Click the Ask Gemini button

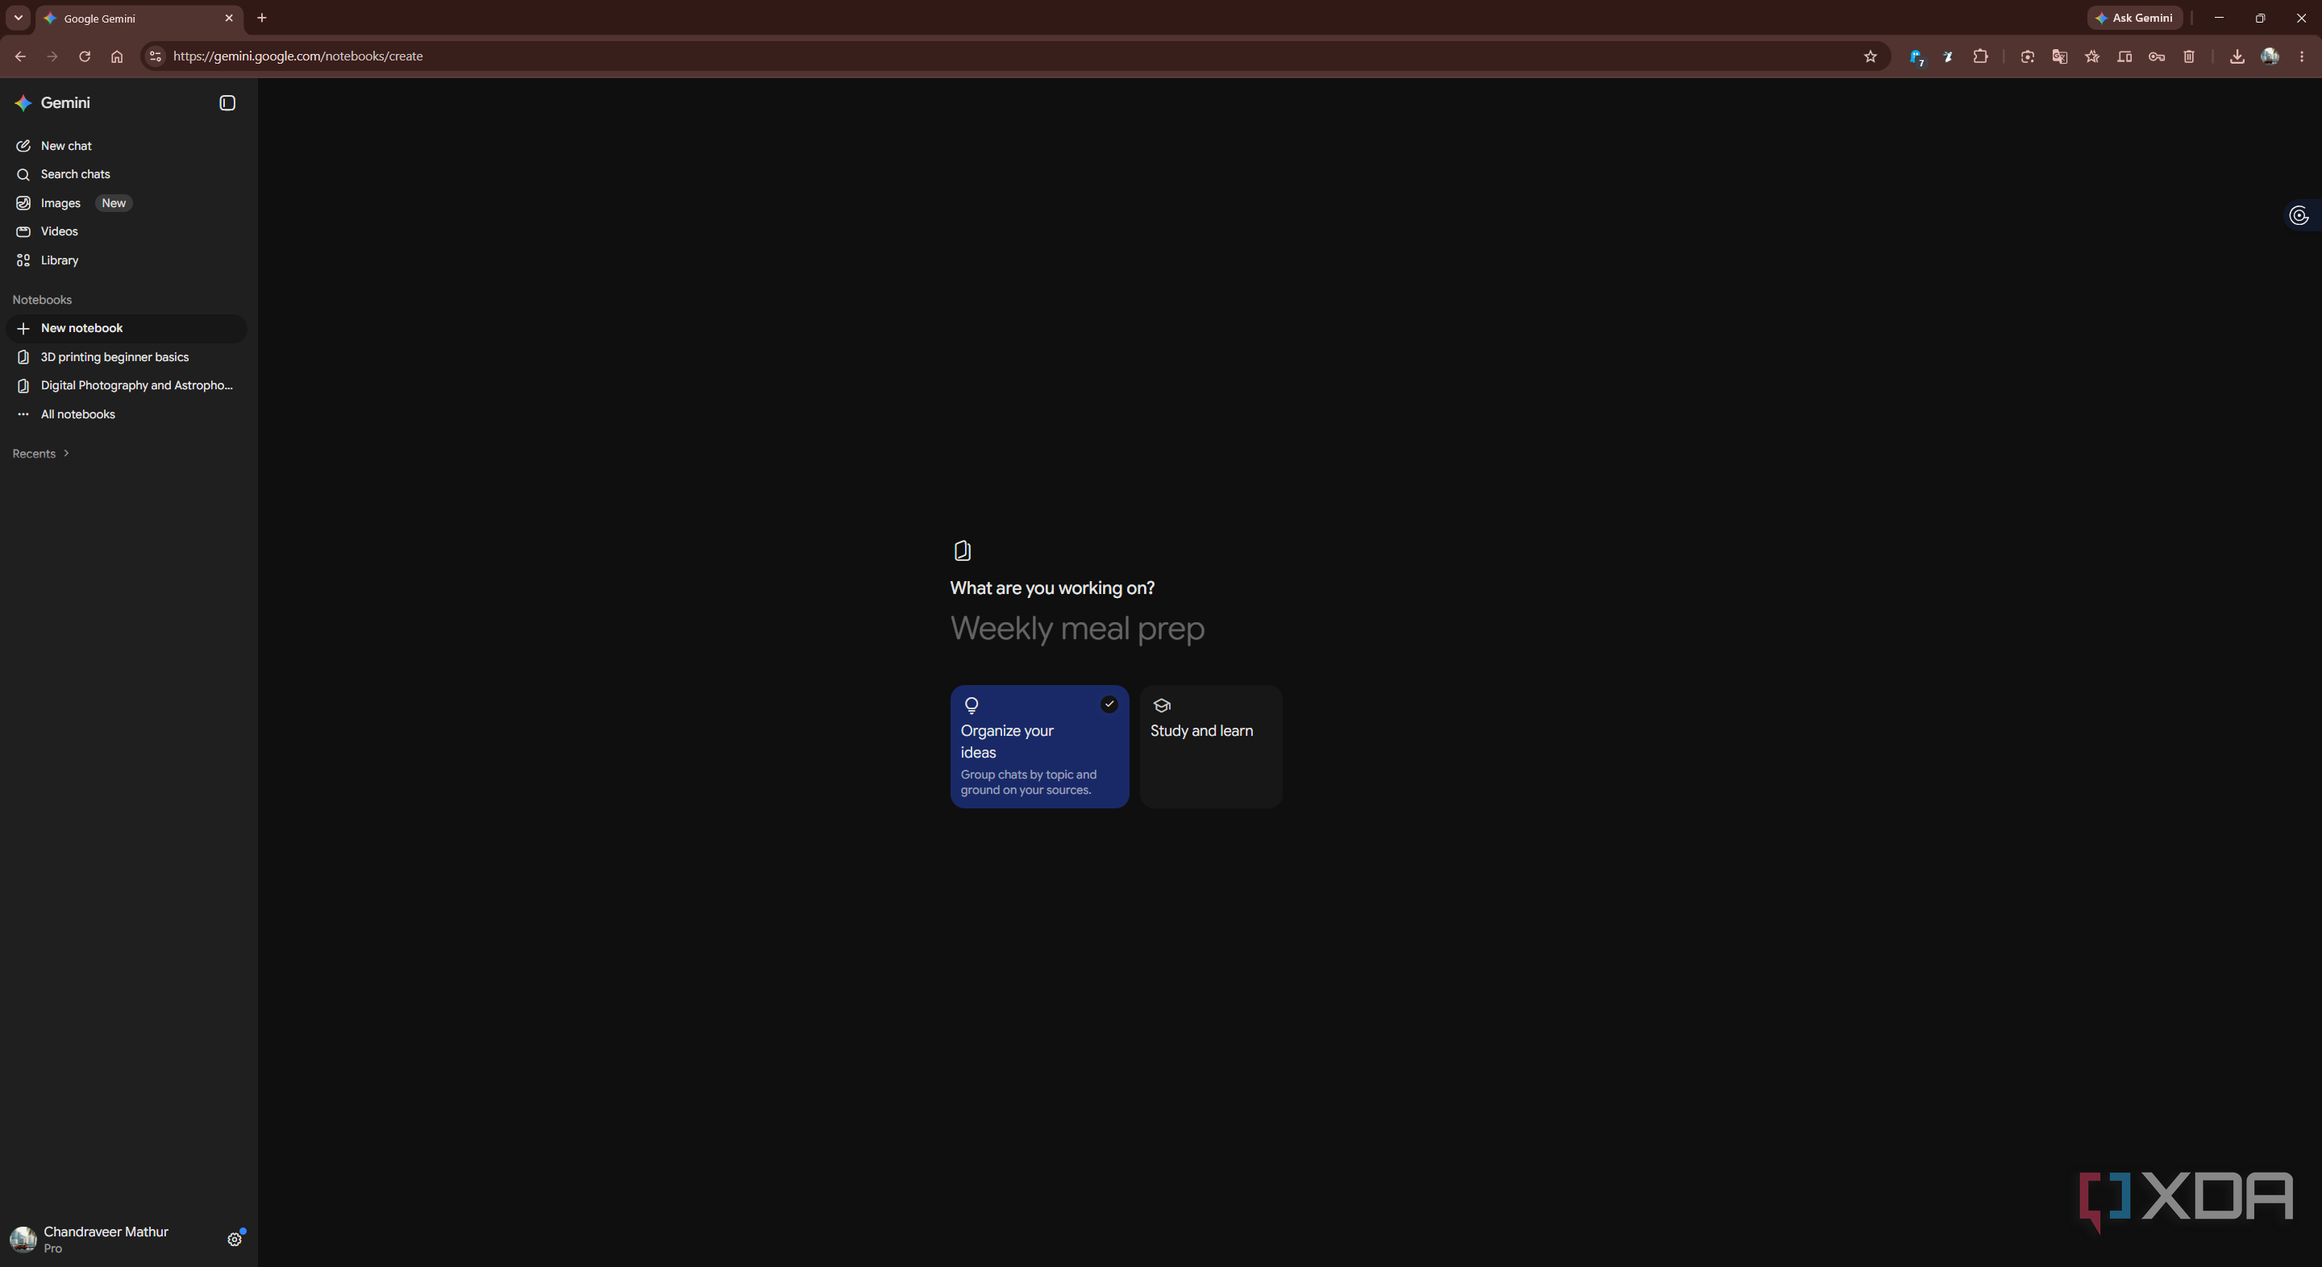pyautogui.click(x=2133, y=18)
